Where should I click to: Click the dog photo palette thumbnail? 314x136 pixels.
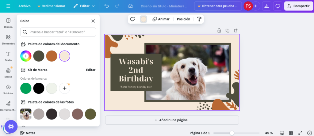point(26,114)
